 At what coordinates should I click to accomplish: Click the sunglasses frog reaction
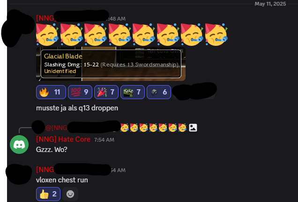(133, 92)
